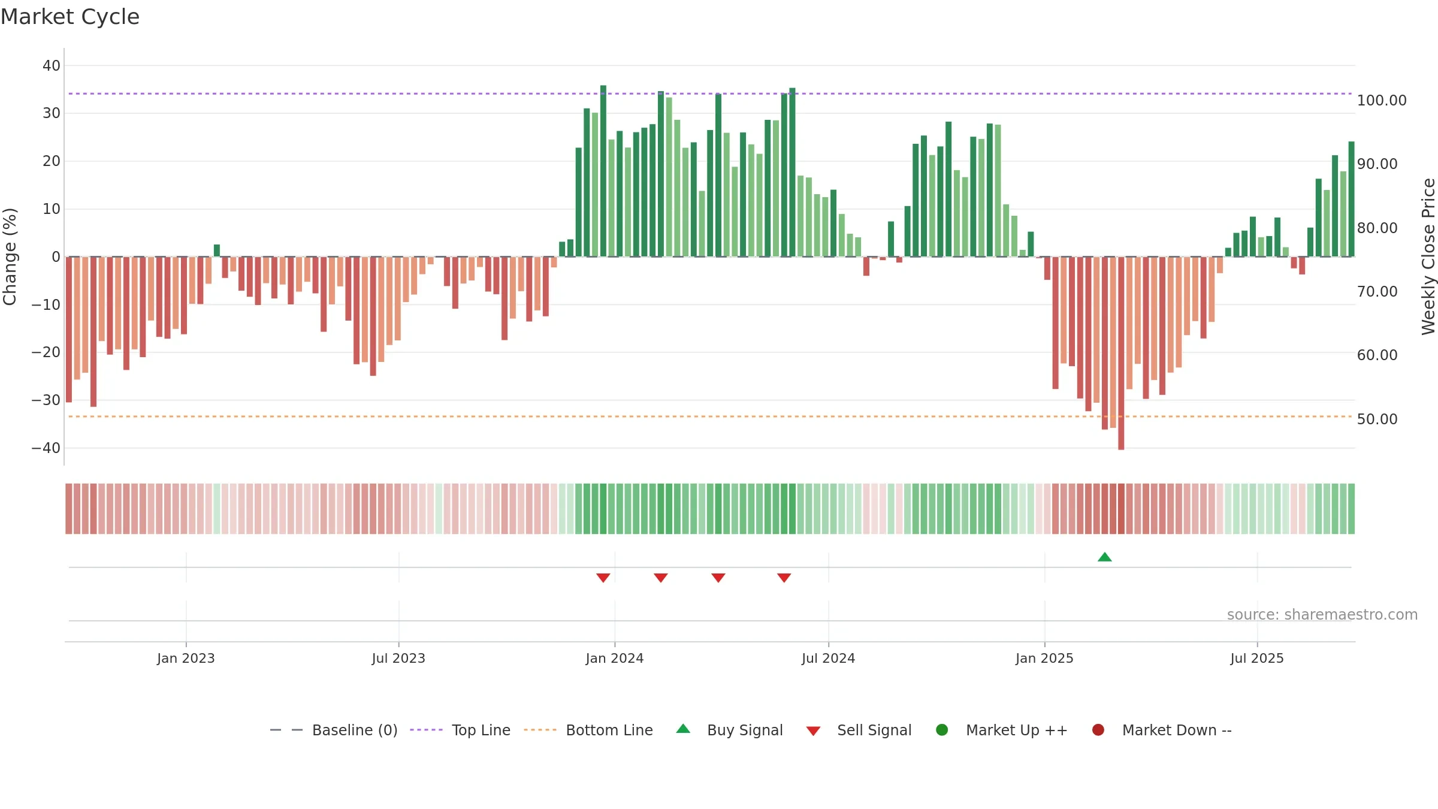The width and height of the screenshot is (1438, 809).
Task: Click the second Sell Signal marker after Jan 2024
Action: 661,578
